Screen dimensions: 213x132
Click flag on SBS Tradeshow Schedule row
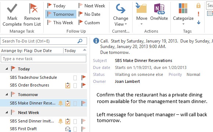pyautogui.click(x=83, y=78)
